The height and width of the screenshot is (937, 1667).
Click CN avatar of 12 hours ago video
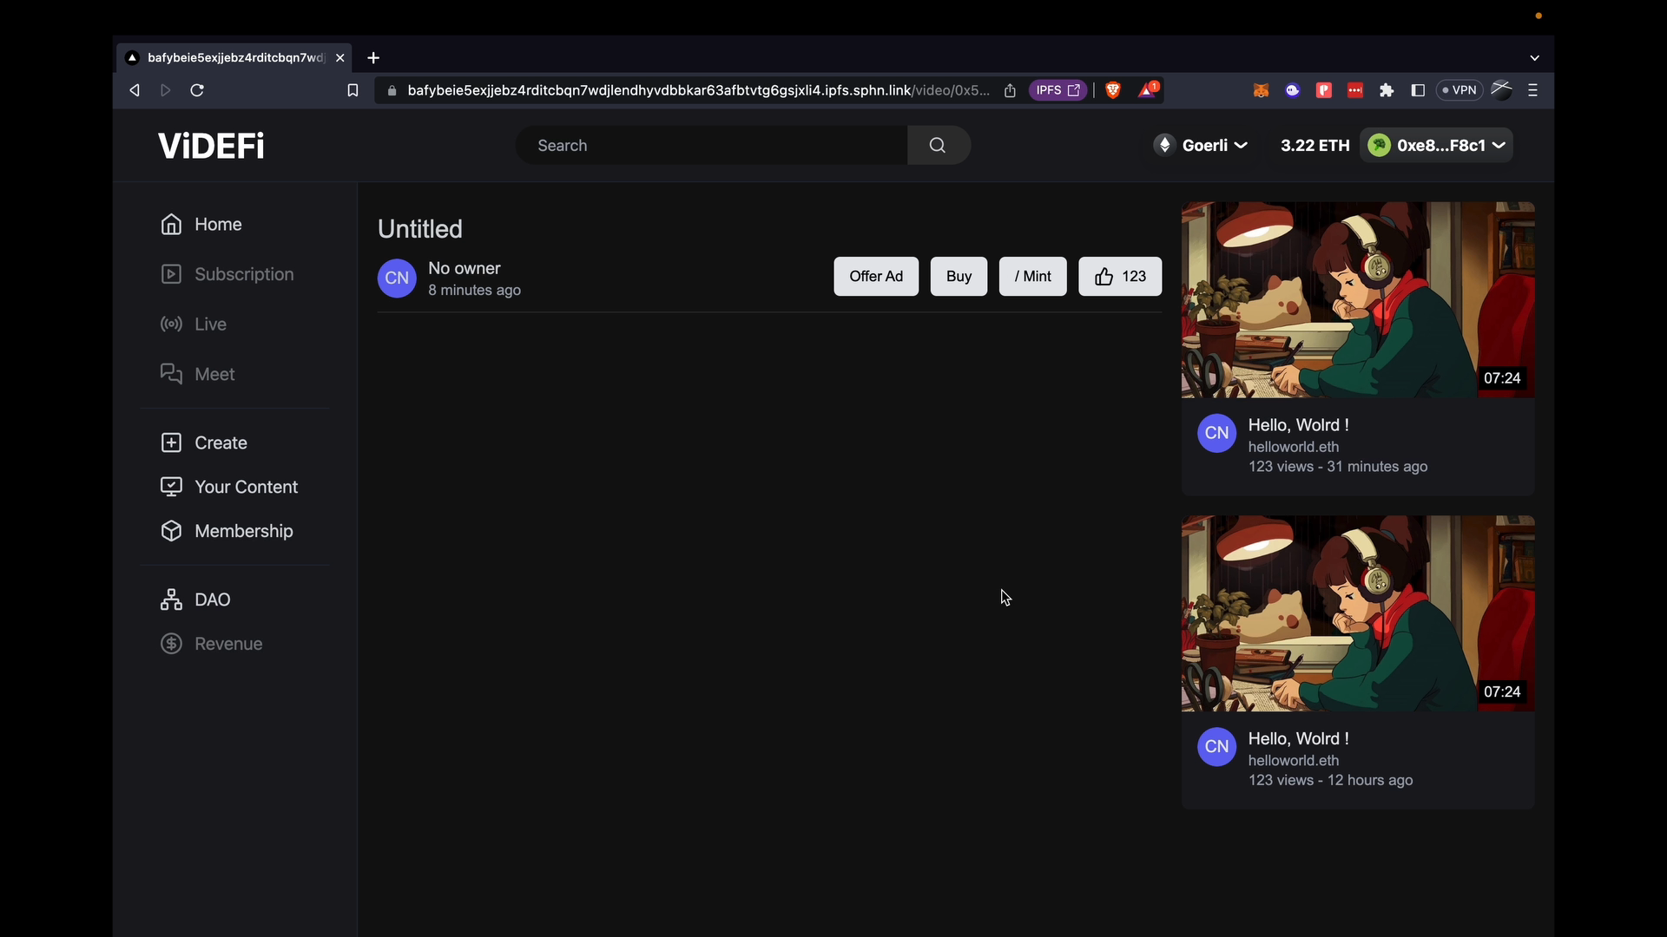click(1216, 746)
